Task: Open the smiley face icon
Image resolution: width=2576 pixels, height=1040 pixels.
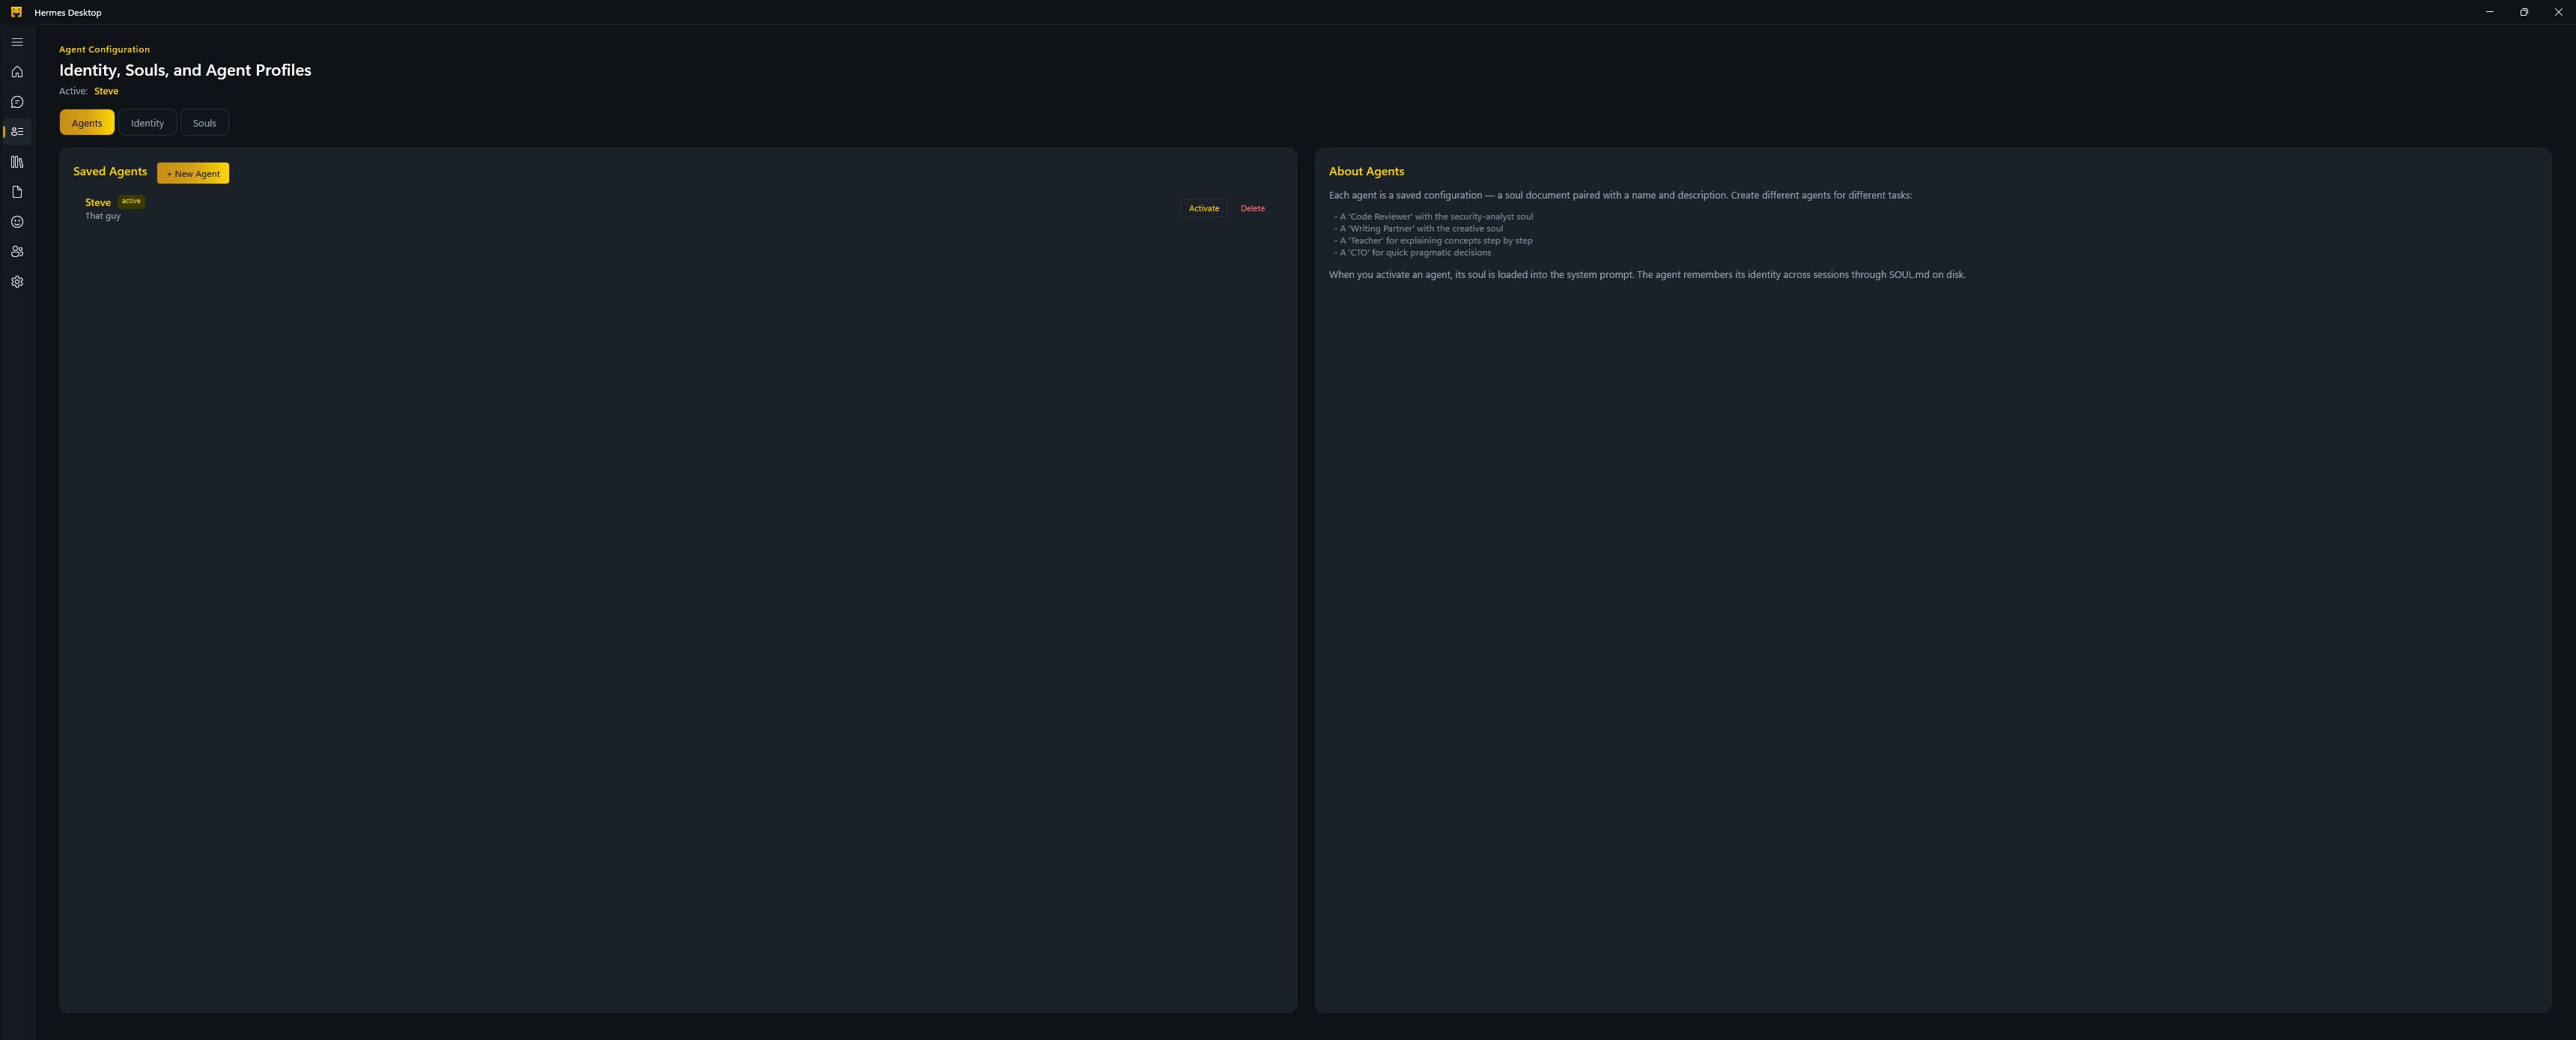Action: pos(17,223)
